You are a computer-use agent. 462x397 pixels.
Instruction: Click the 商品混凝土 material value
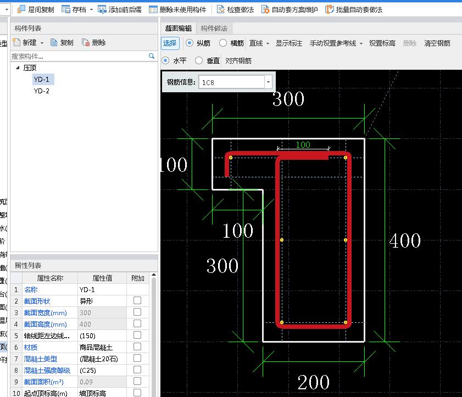click(x=102, y=347)
